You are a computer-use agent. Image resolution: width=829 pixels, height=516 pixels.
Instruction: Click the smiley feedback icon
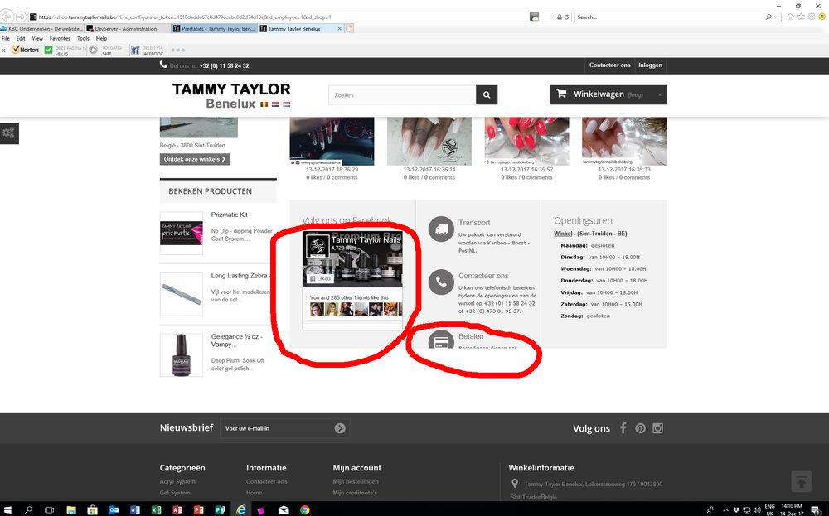(822, 17)
